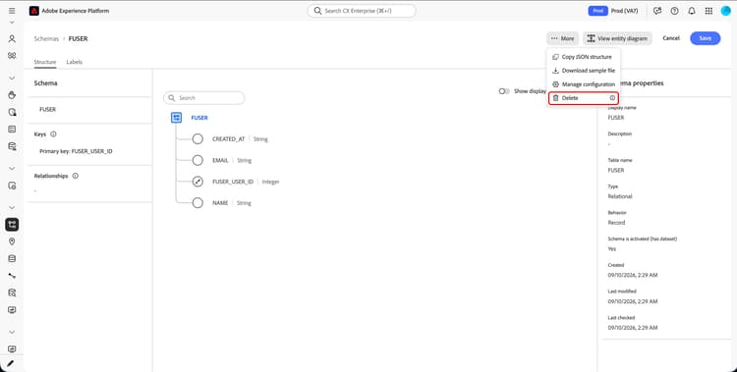Open the More actions dropdown
The height and width of the screenshot is (372, 737).
pos(563,38)
